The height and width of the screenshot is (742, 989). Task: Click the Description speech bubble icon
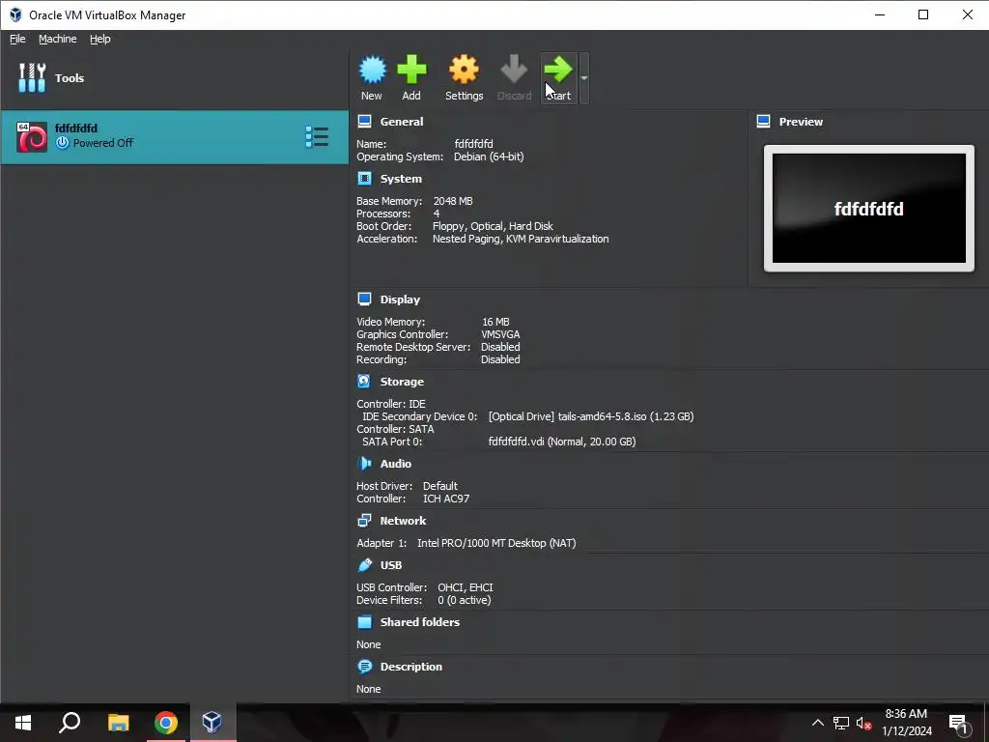click(x=364, y=667)
